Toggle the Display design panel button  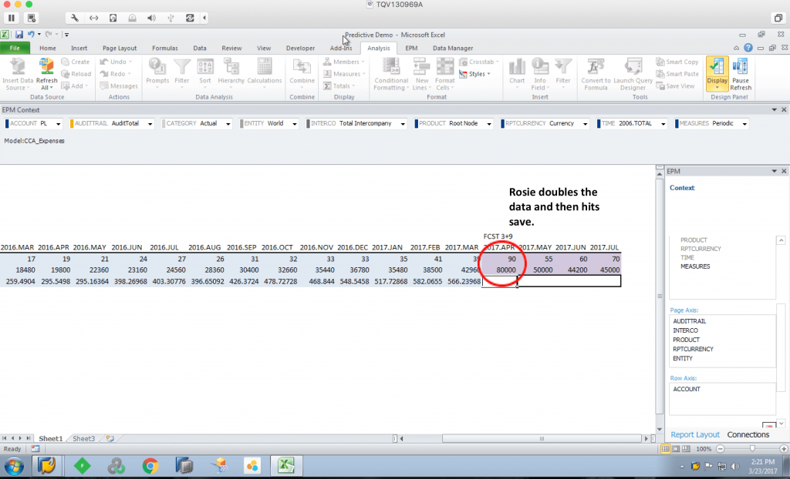(x=717, y=73)
